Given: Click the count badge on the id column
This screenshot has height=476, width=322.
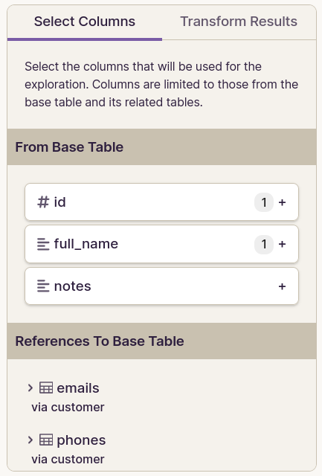Looking at the screenshot, I should click(x=264, y=202).
